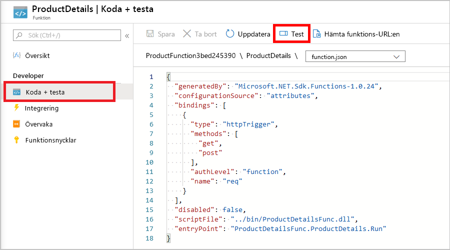
Task: Click the "req" value on line 12
Action: [x=232, y=181]
